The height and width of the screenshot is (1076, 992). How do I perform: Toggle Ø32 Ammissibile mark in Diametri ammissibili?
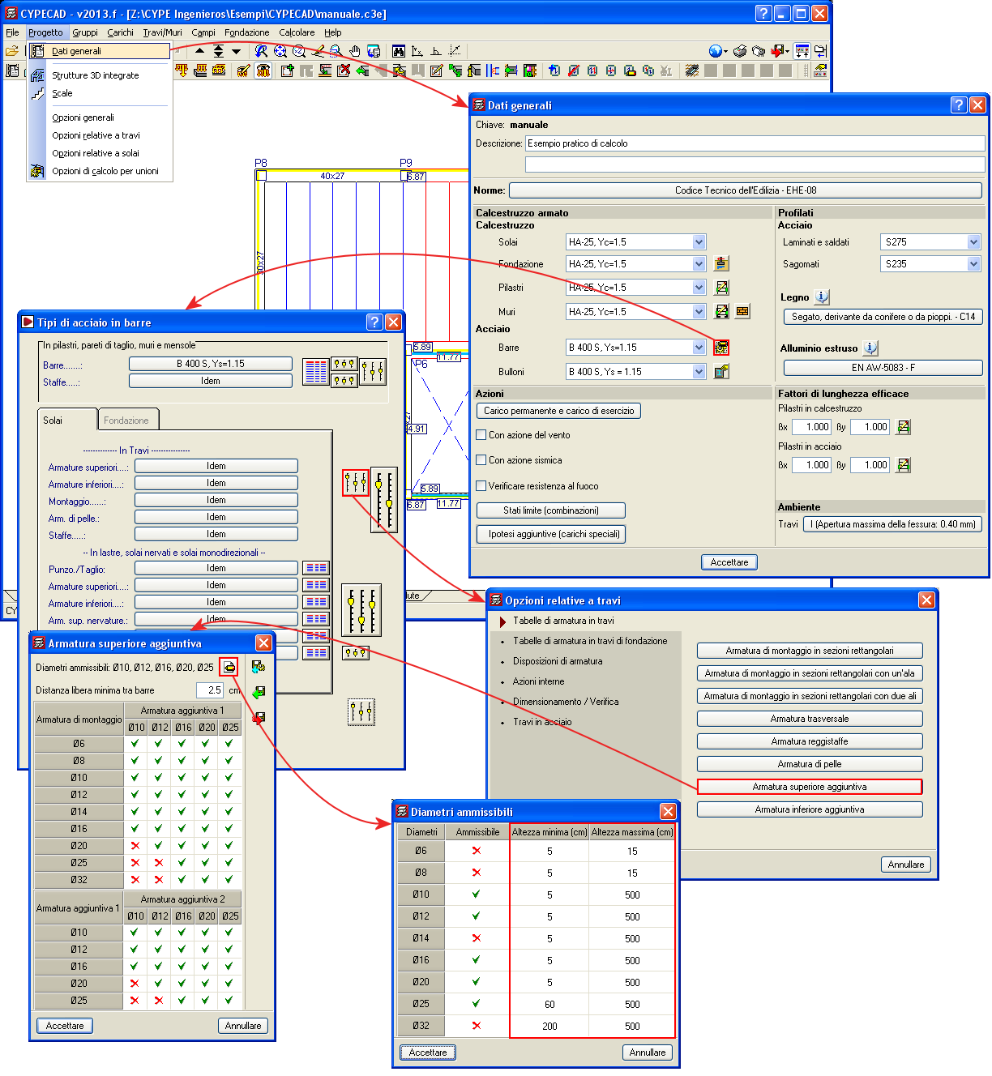tap(477, 1026)
